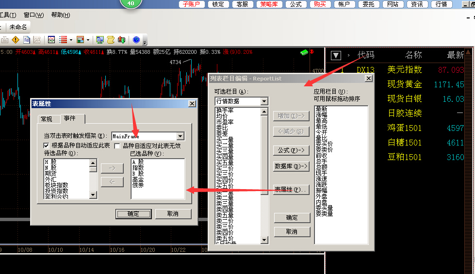This screenshot has width=475, height=274.
Task: Click the 子账户 top button
Action: [x=192, y=4]
